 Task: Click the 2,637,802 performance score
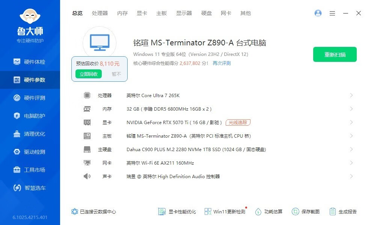pos(190,63)
